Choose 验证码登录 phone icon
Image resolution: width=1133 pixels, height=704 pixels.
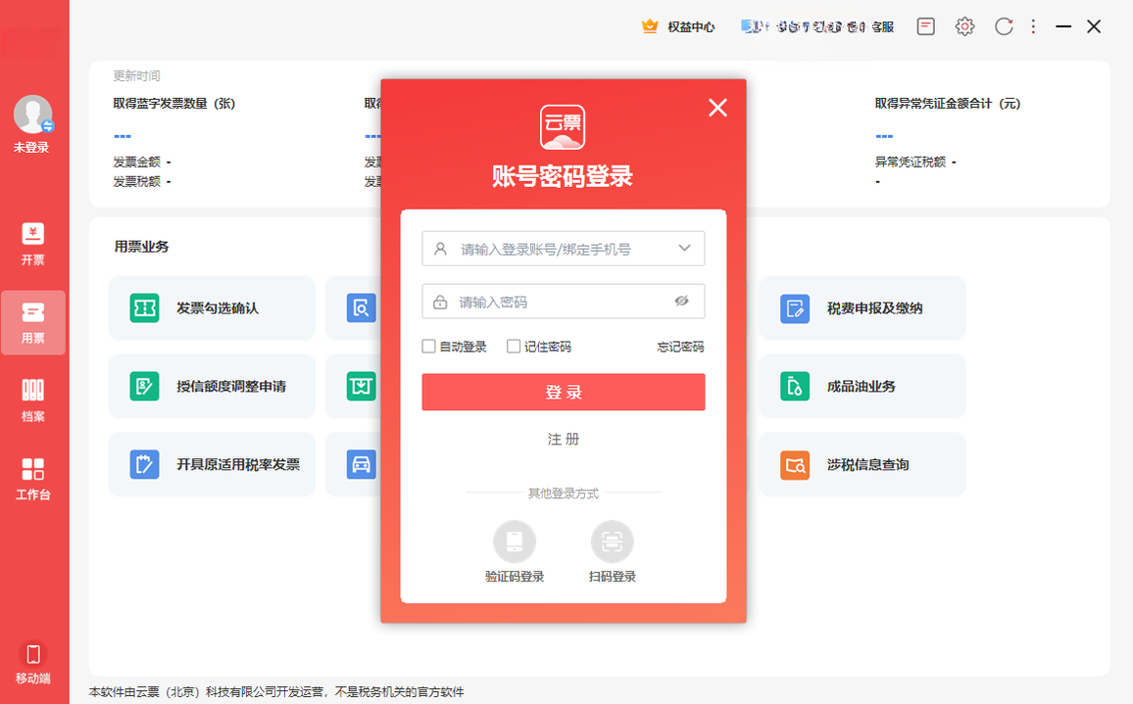click(x=515, y=541)
